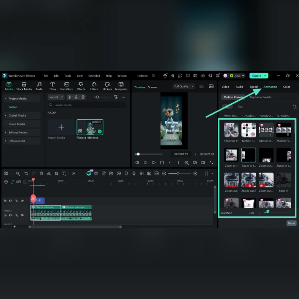
Task: Open the Transitions panel
Action: 66,86
